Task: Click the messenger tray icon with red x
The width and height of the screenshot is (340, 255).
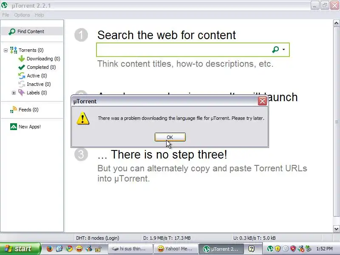Action: [301, 249]
